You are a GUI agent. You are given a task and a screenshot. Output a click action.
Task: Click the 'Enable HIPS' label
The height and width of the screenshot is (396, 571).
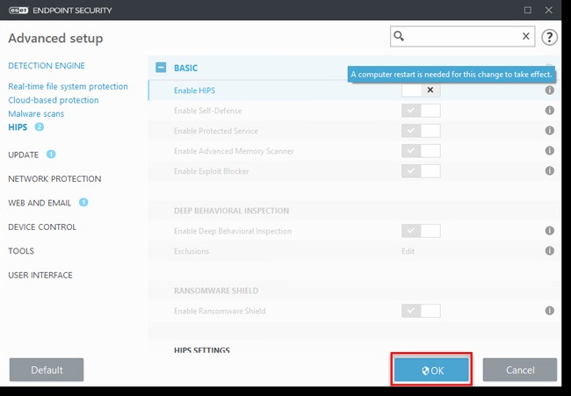coord(194,90)
